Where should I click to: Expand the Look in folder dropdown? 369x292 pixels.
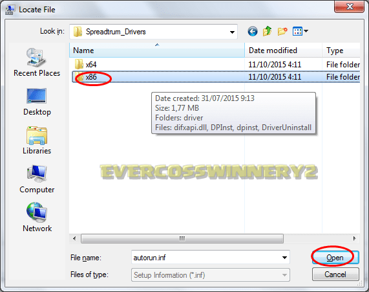tap(232, 32)
